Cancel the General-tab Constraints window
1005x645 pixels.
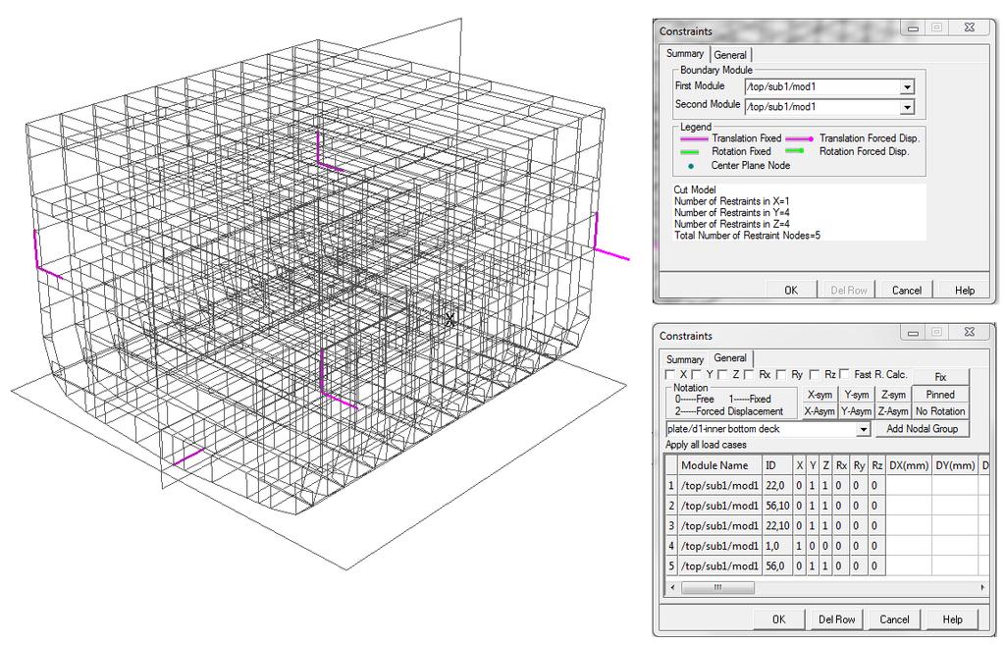pos(894,619)
